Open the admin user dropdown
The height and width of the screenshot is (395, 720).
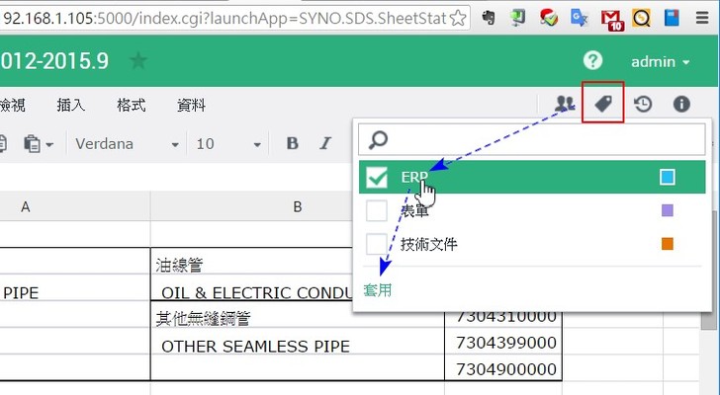coord(661,61)
